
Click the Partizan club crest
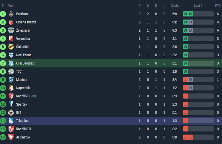click(x=11, y=14)
